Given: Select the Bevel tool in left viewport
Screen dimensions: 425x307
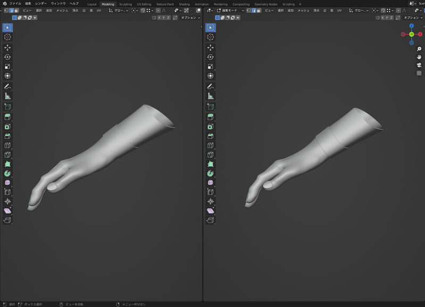Looking at the screenshot, I should (7, 136).
